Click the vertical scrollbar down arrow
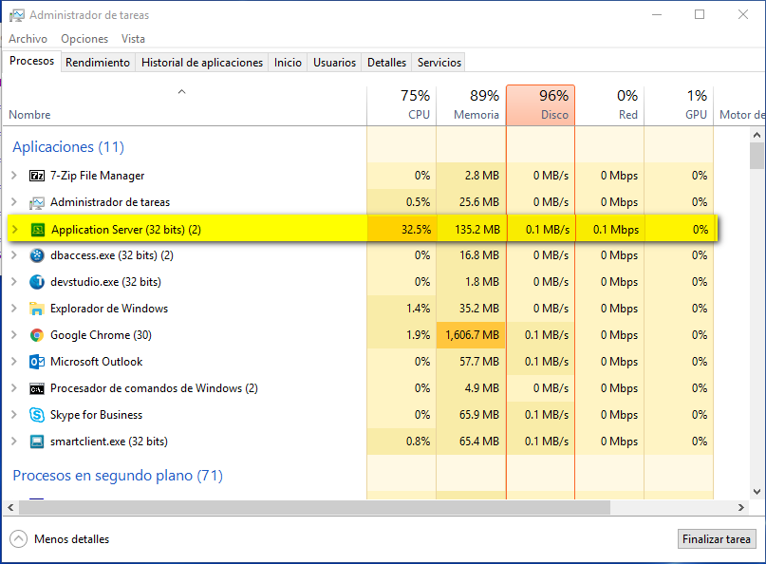The image size is (766, 564). (757, 492)
